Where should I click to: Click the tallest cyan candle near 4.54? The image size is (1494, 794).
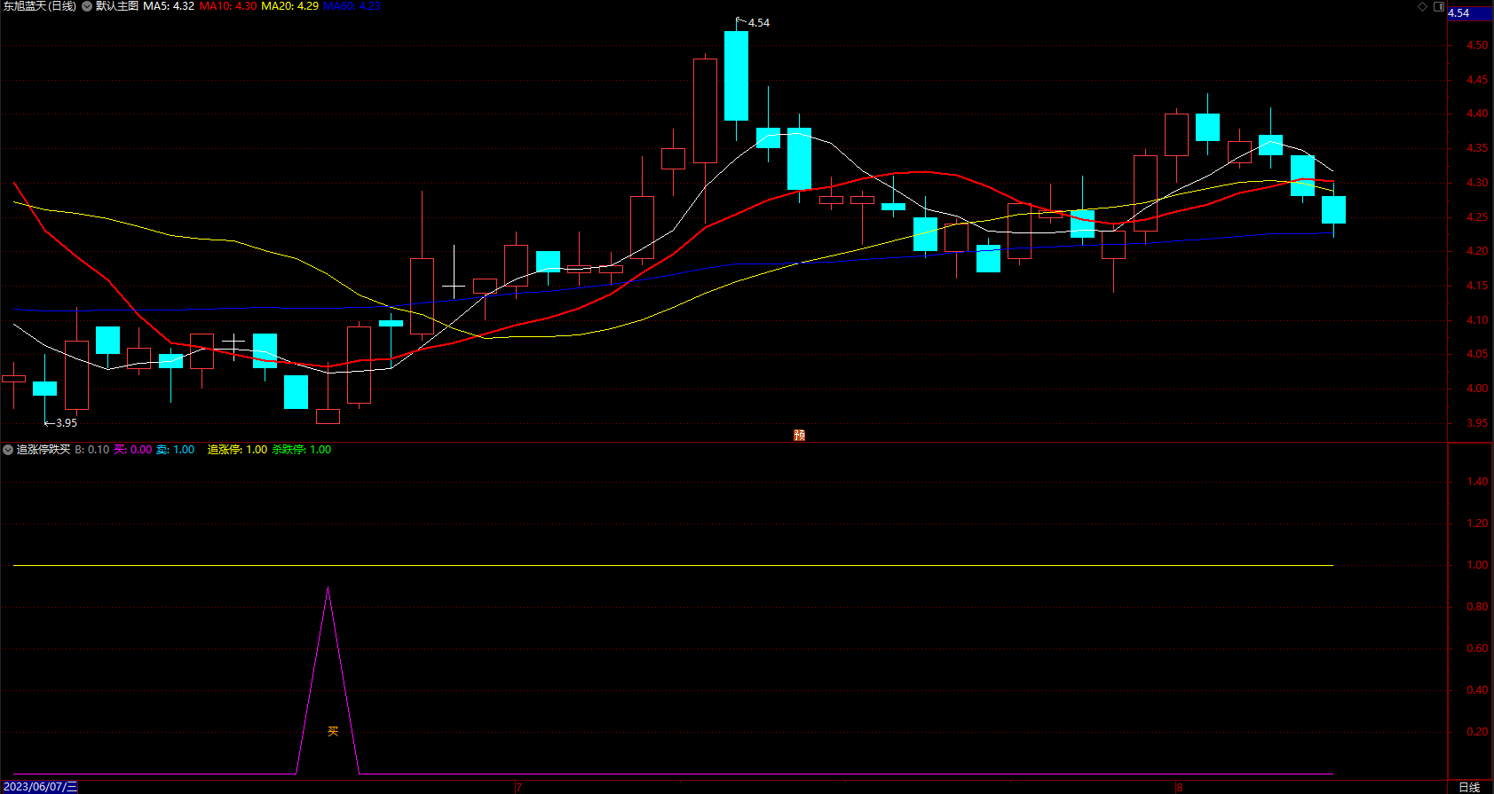[x=736, y=76]
